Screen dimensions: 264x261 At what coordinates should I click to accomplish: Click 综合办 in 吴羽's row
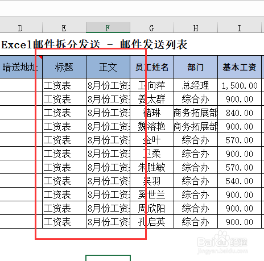tap(196, 181)
